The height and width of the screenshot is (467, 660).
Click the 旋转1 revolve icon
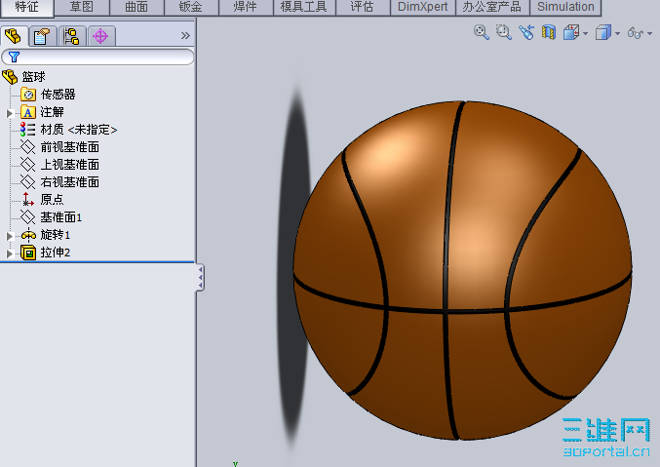(28, 235)
